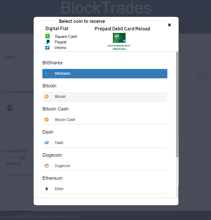This screenshot has width=211, height=220.
Task: Click the Transactions heading on background page
Action: point(14,151)
